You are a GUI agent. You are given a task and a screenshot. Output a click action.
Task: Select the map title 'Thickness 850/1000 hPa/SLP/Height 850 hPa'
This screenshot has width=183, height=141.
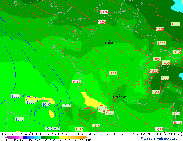(x=47, y=134)
